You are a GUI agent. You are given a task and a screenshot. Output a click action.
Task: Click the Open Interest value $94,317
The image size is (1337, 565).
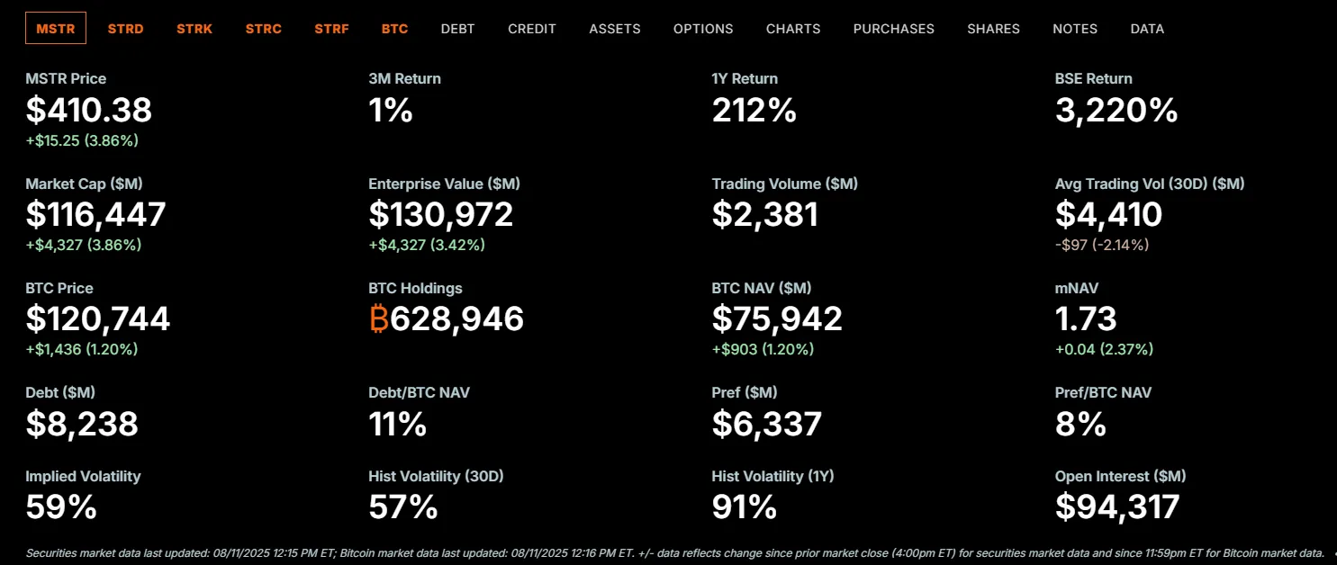(1117, 507)
